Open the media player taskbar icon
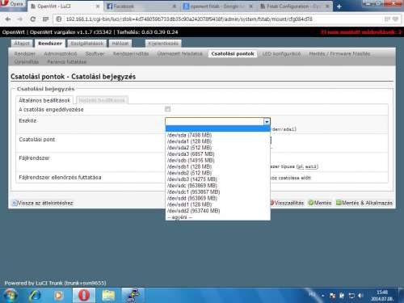 [58, 295]
